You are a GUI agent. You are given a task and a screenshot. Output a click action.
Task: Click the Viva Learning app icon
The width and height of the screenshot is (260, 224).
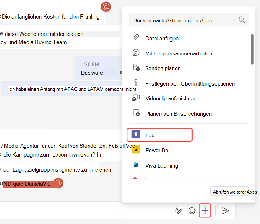[x=136, y=164]
